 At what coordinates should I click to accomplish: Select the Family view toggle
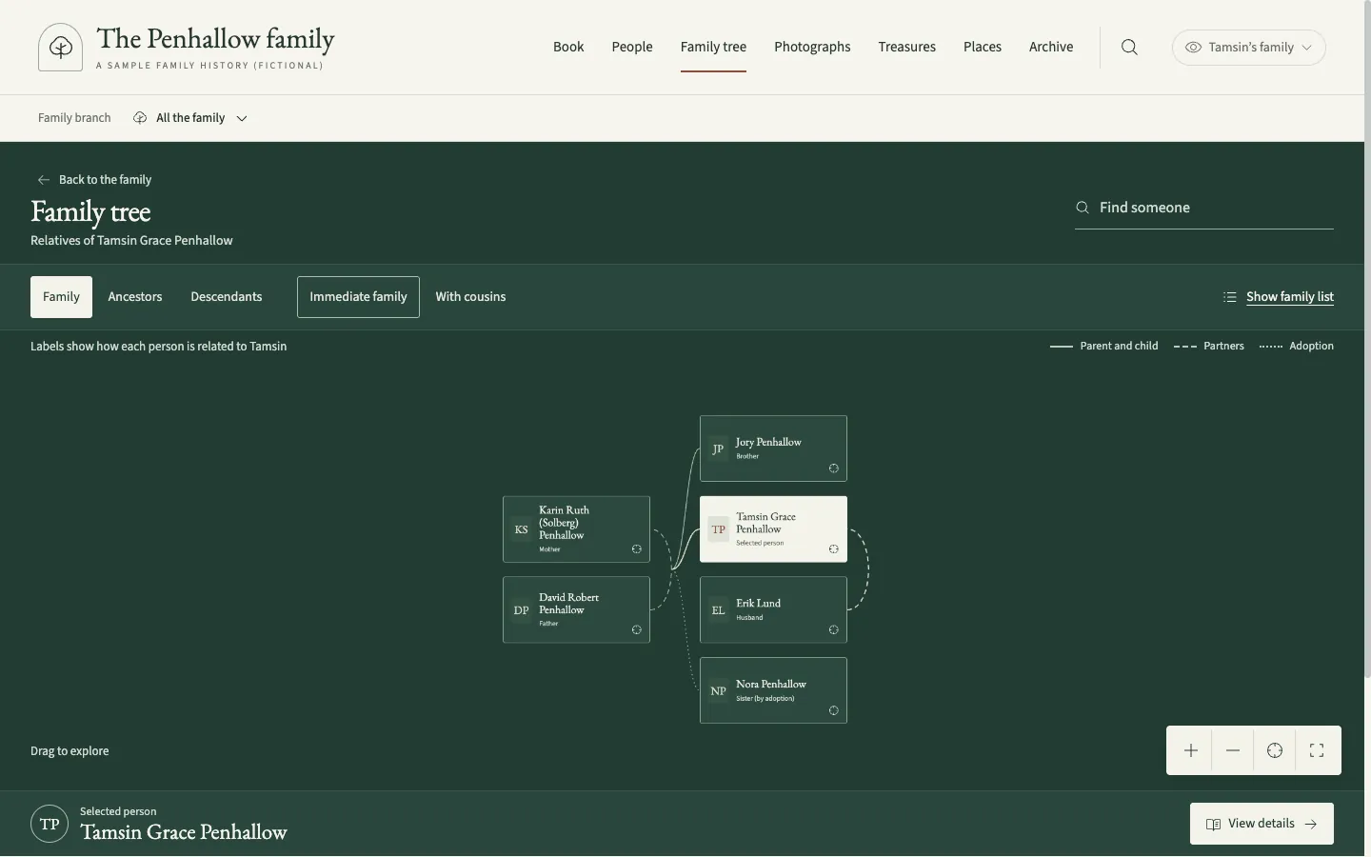tap(61, 297)
